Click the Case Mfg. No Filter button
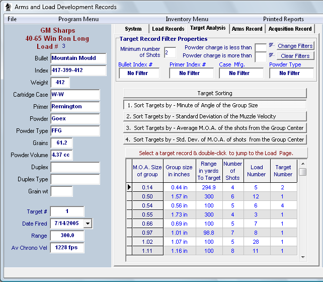 [x=241, y=73]
